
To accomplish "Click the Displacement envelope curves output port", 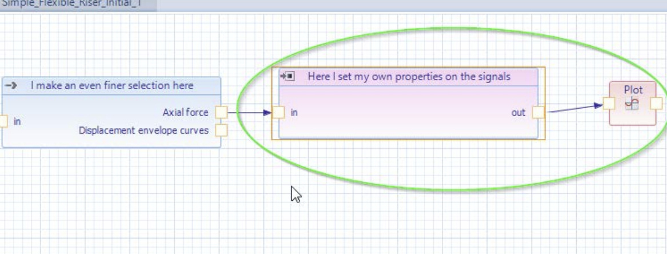I will tap(221, 130).
